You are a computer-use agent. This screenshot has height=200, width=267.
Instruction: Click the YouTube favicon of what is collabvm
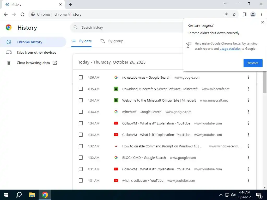pos(116,180)
